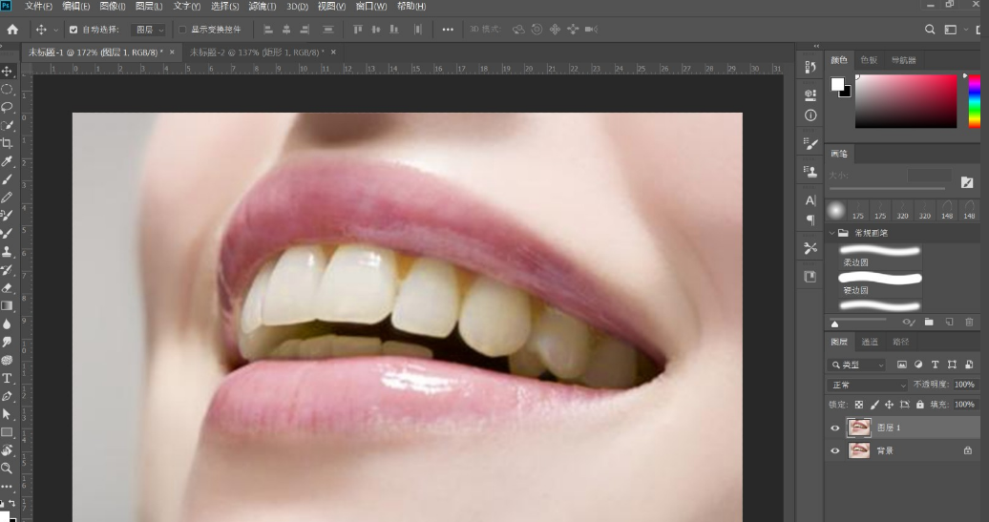Screen dimensions: 989x522
Task: Uncheck the 自动选择 checkbox
Action: click(74, 30)
